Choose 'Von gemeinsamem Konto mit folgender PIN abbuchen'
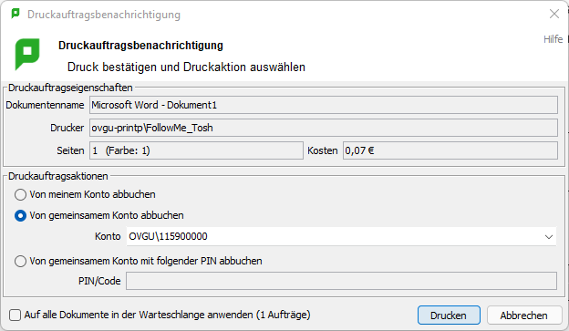Viewport: 569px width, 331px height. [x=20, y=261]
